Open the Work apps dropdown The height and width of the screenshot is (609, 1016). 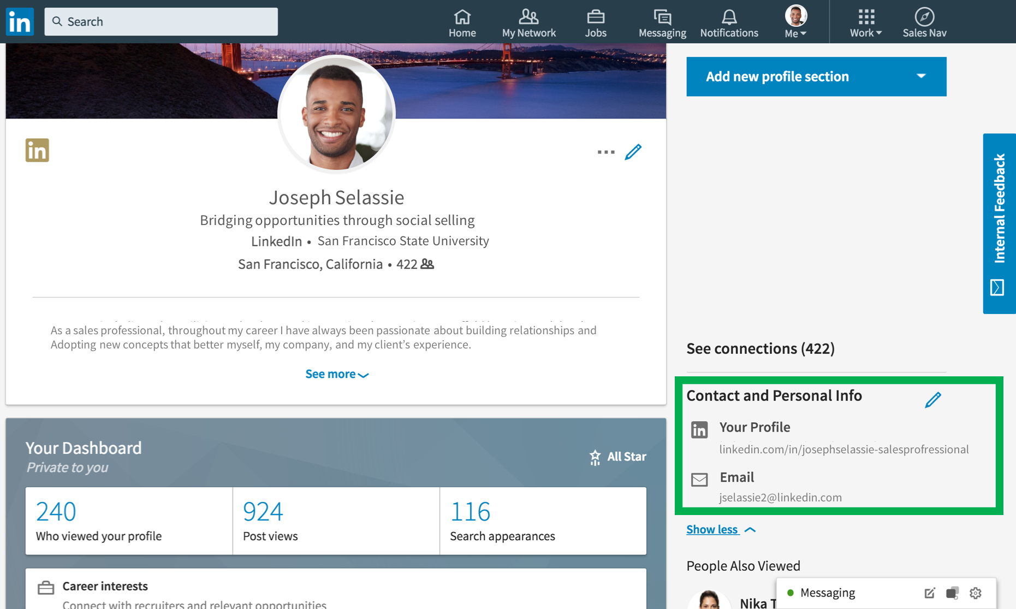pos(866,23)
